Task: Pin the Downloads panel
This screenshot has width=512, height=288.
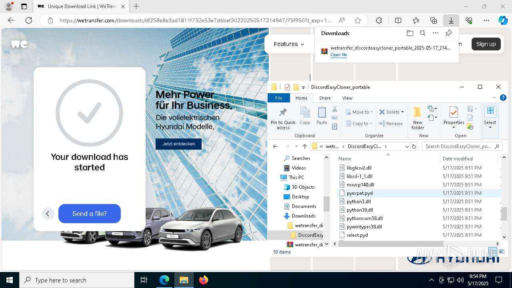Action: click(x=449, y=33)
